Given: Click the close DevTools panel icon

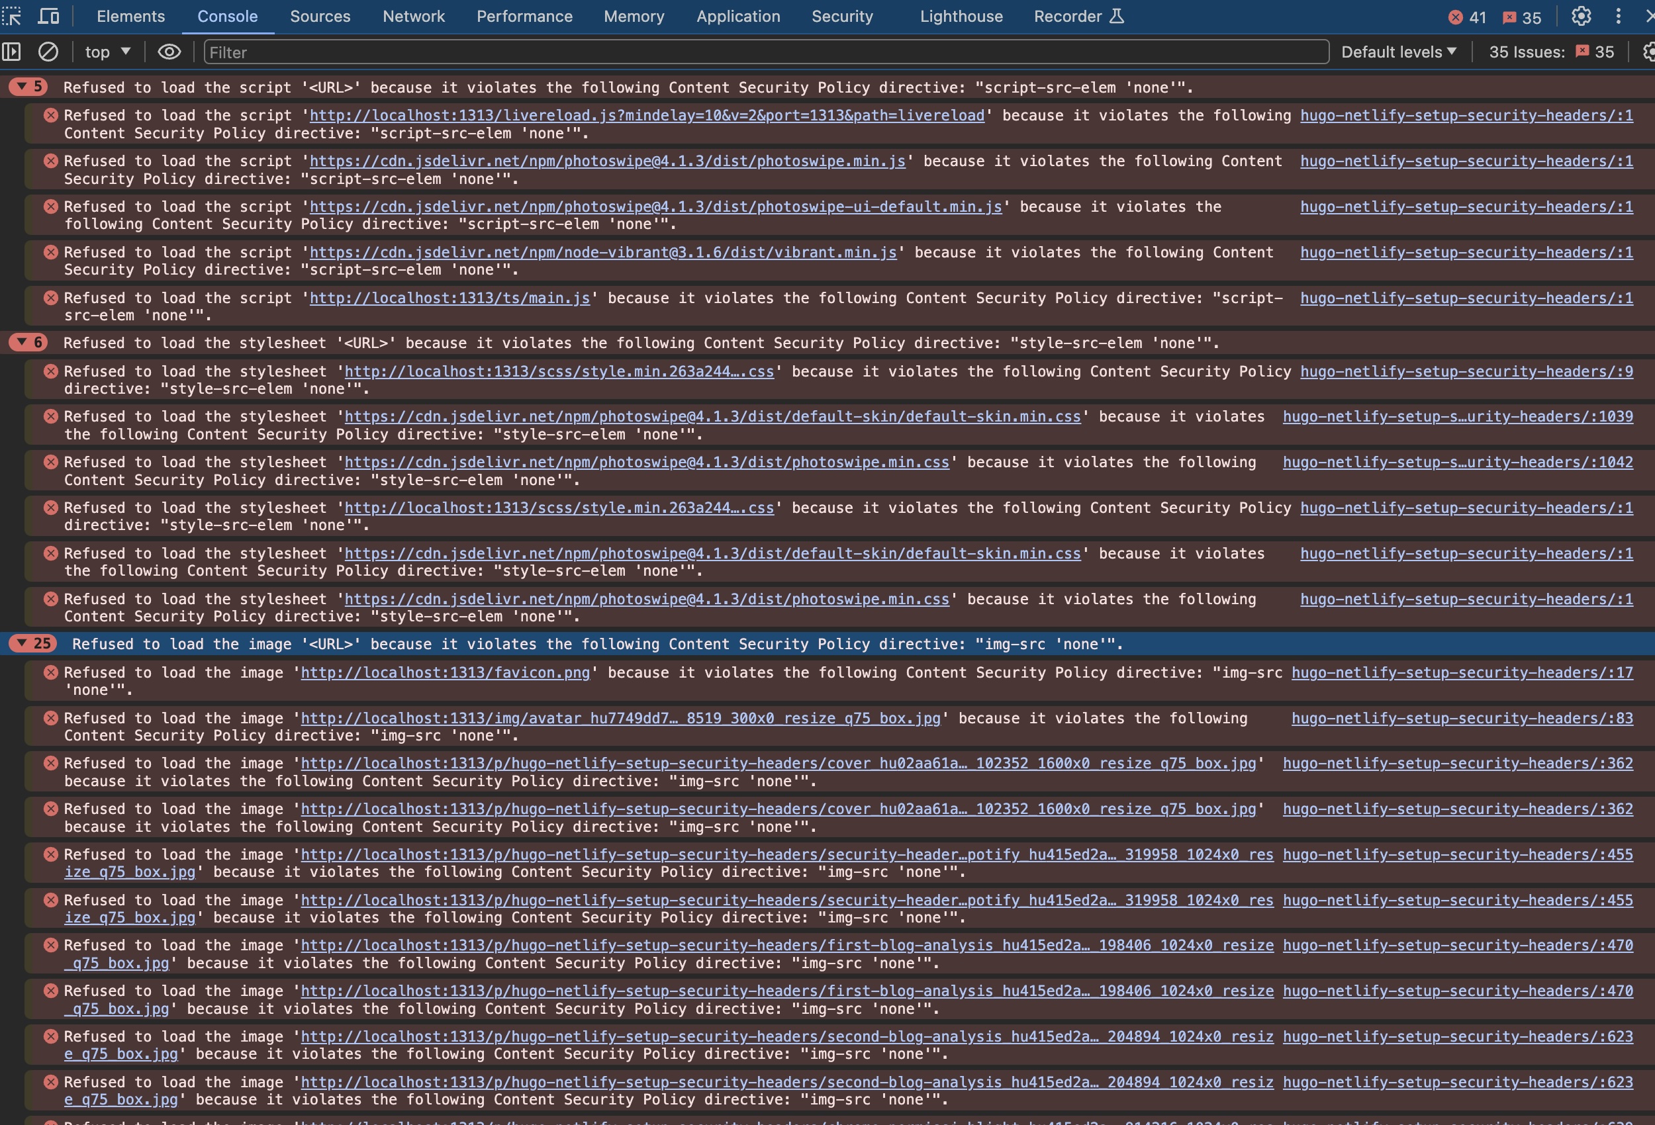Looking at the screenshot, I should coord(1648,15).
